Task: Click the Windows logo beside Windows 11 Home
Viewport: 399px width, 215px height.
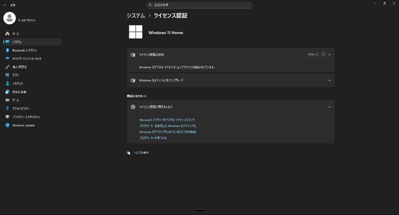Action: coord(136,32)
